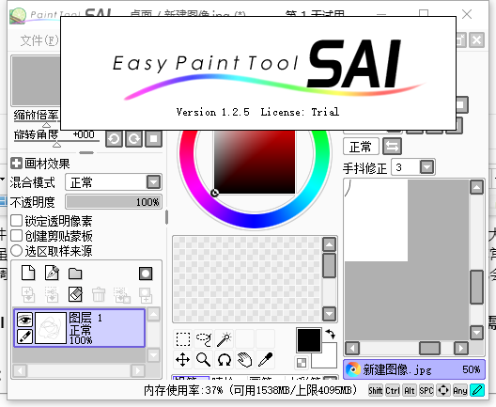
Task: Click the canvas scroll down arrow
Action: pyautogui.click(x=476, y=333)
